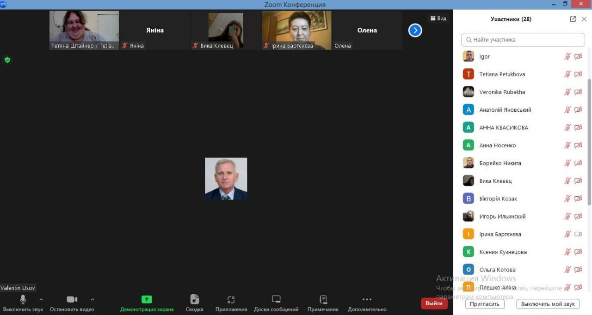
Task: Click the participants list scrollbar
Action: point(589,142)
